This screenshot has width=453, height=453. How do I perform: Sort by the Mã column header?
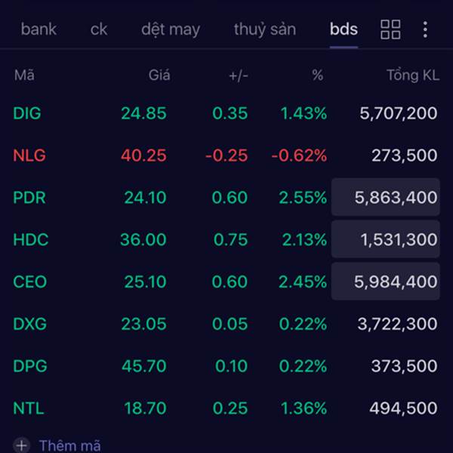pyautogui.click(x=23, y=75)
